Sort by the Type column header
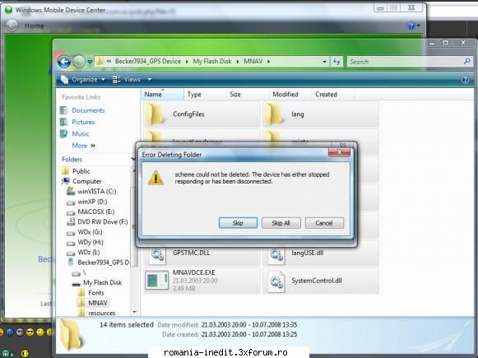Viewport: 478px width, 358px height. click(x=205, y=95)
